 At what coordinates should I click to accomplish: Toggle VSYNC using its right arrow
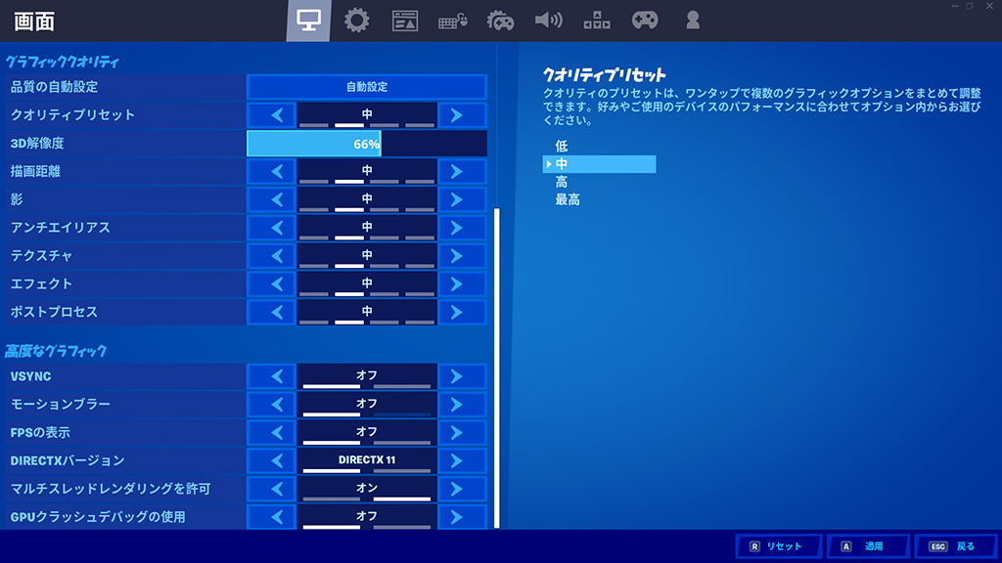pyautogui.click(x=462, y=376)
